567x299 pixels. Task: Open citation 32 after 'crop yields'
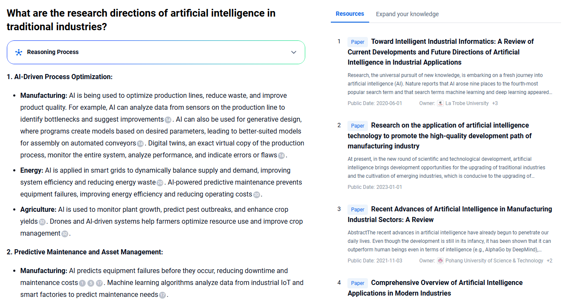click(x=42, y=222)
